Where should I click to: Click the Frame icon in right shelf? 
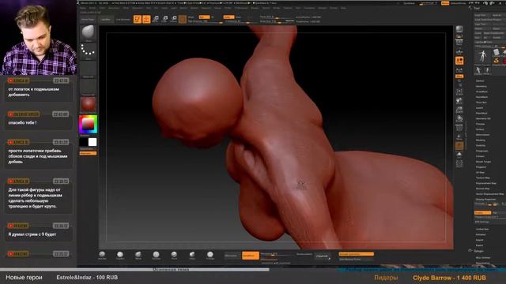pos(459,92)
